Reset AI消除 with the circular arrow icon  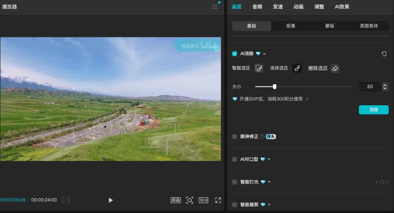point(384,54)
